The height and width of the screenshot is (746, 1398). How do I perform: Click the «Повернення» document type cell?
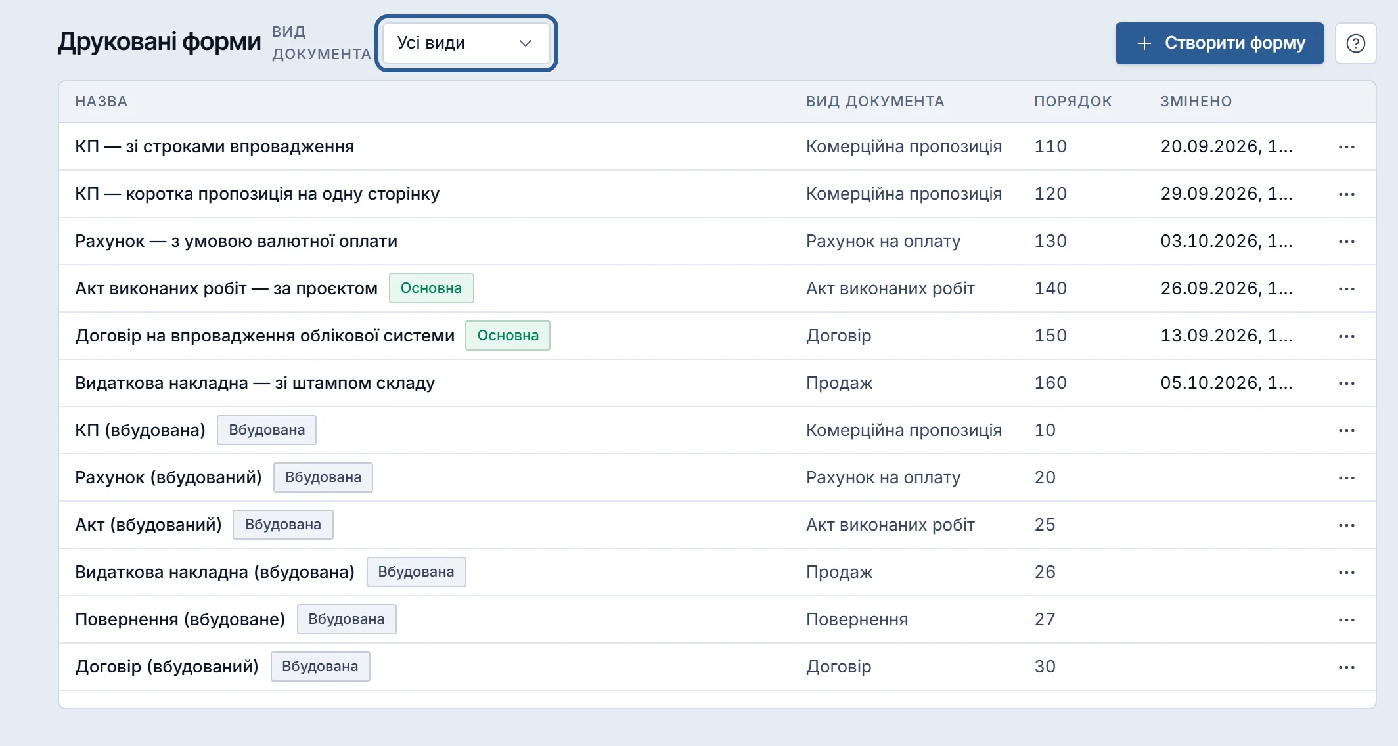[x=857, y=619]
